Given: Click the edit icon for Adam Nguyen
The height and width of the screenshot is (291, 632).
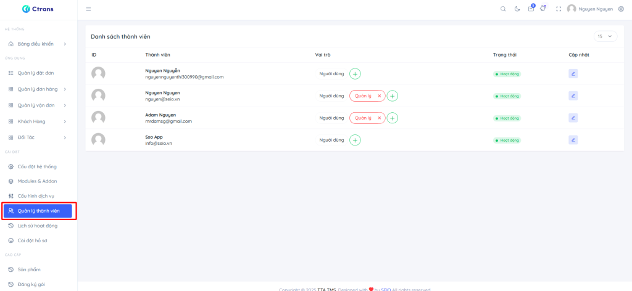Looking at the screenshot, I should point(573,118).
